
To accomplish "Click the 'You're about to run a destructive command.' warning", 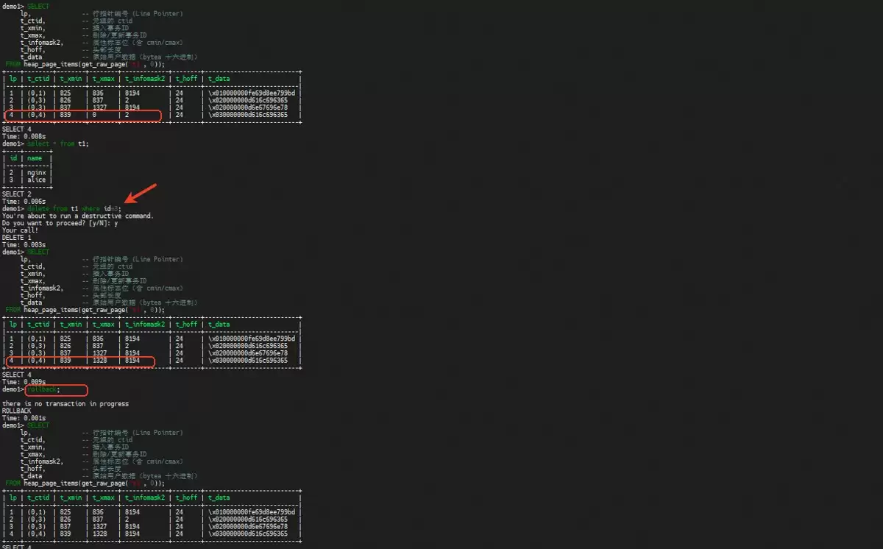I will (x=78, y=216).
